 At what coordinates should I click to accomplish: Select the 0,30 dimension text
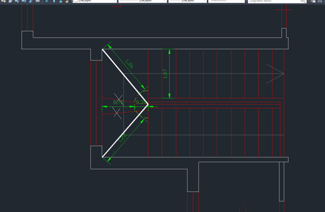[141, 102]
